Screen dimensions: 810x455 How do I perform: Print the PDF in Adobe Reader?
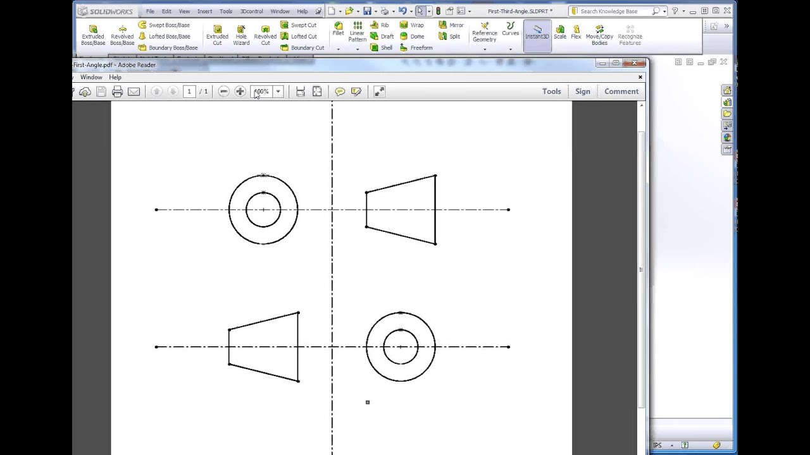[117, 92]
